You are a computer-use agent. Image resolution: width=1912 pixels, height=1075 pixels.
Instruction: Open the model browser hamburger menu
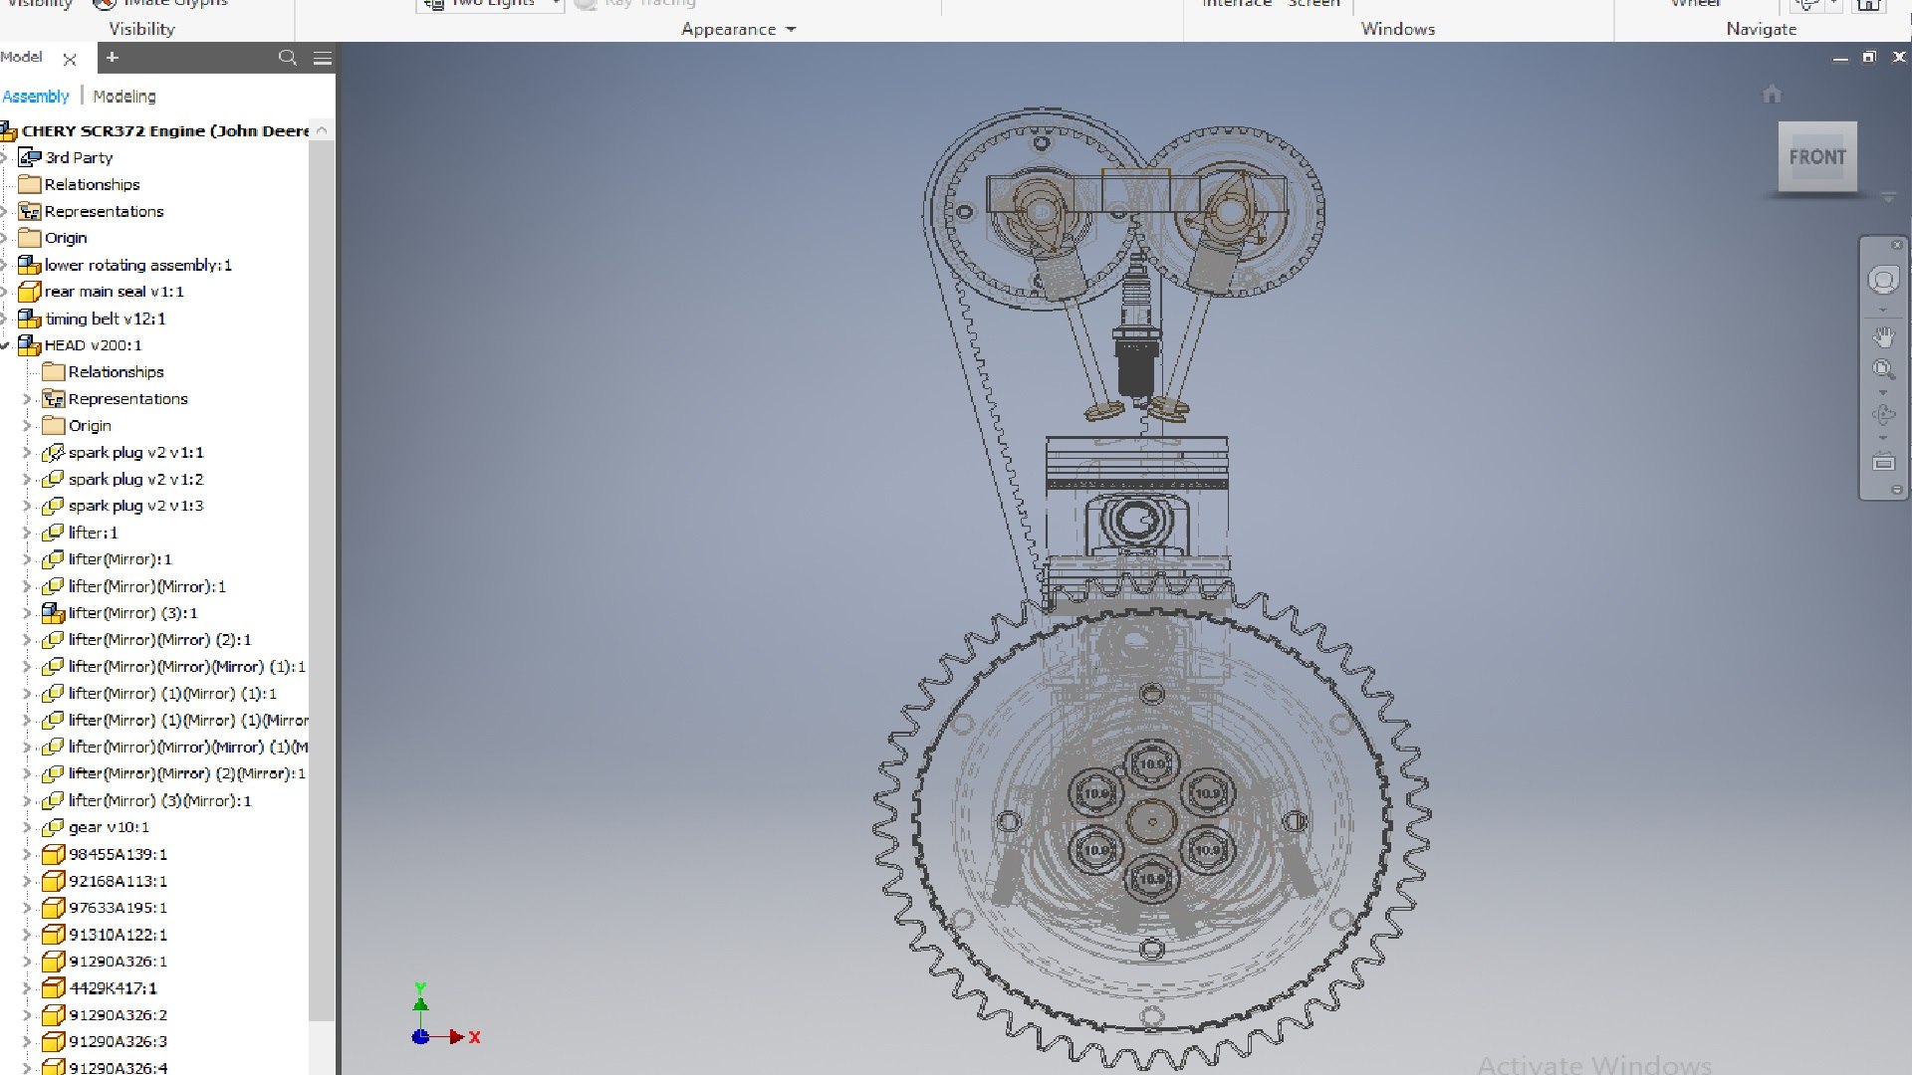[x=323, y=59]
